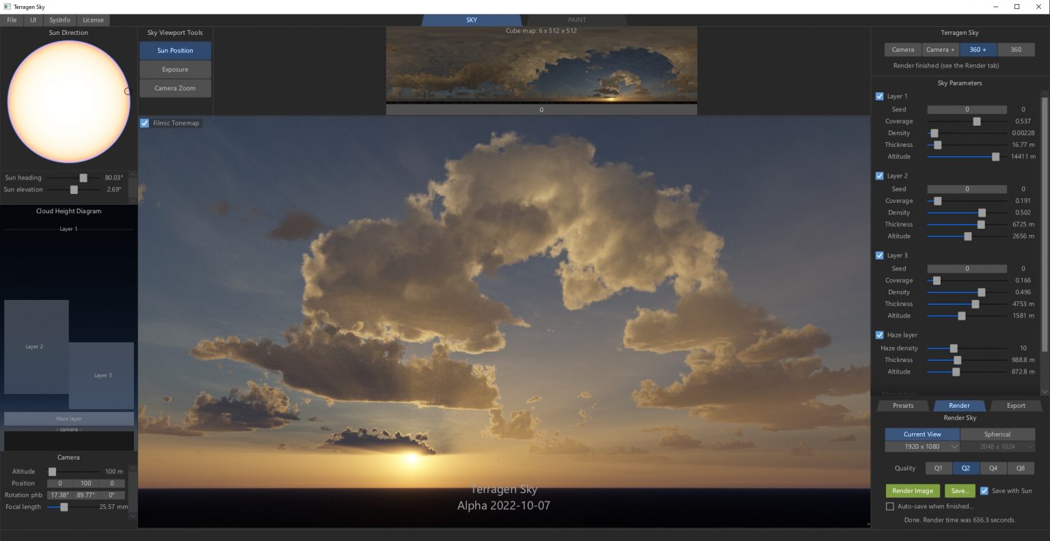
Task: Select the Sun Position tool
Action: point(175,50)
